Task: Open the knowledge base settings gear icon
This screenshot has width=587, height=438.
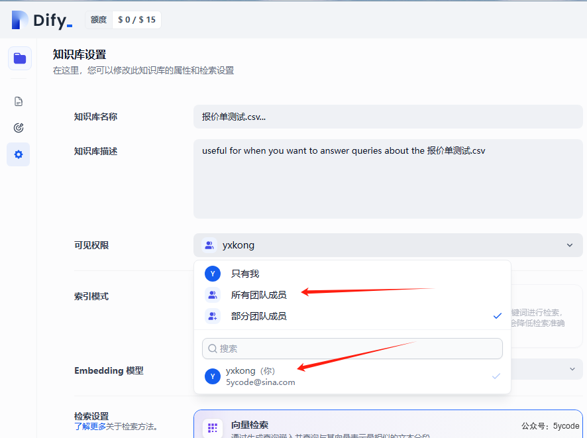Action: tap(18, 154)
